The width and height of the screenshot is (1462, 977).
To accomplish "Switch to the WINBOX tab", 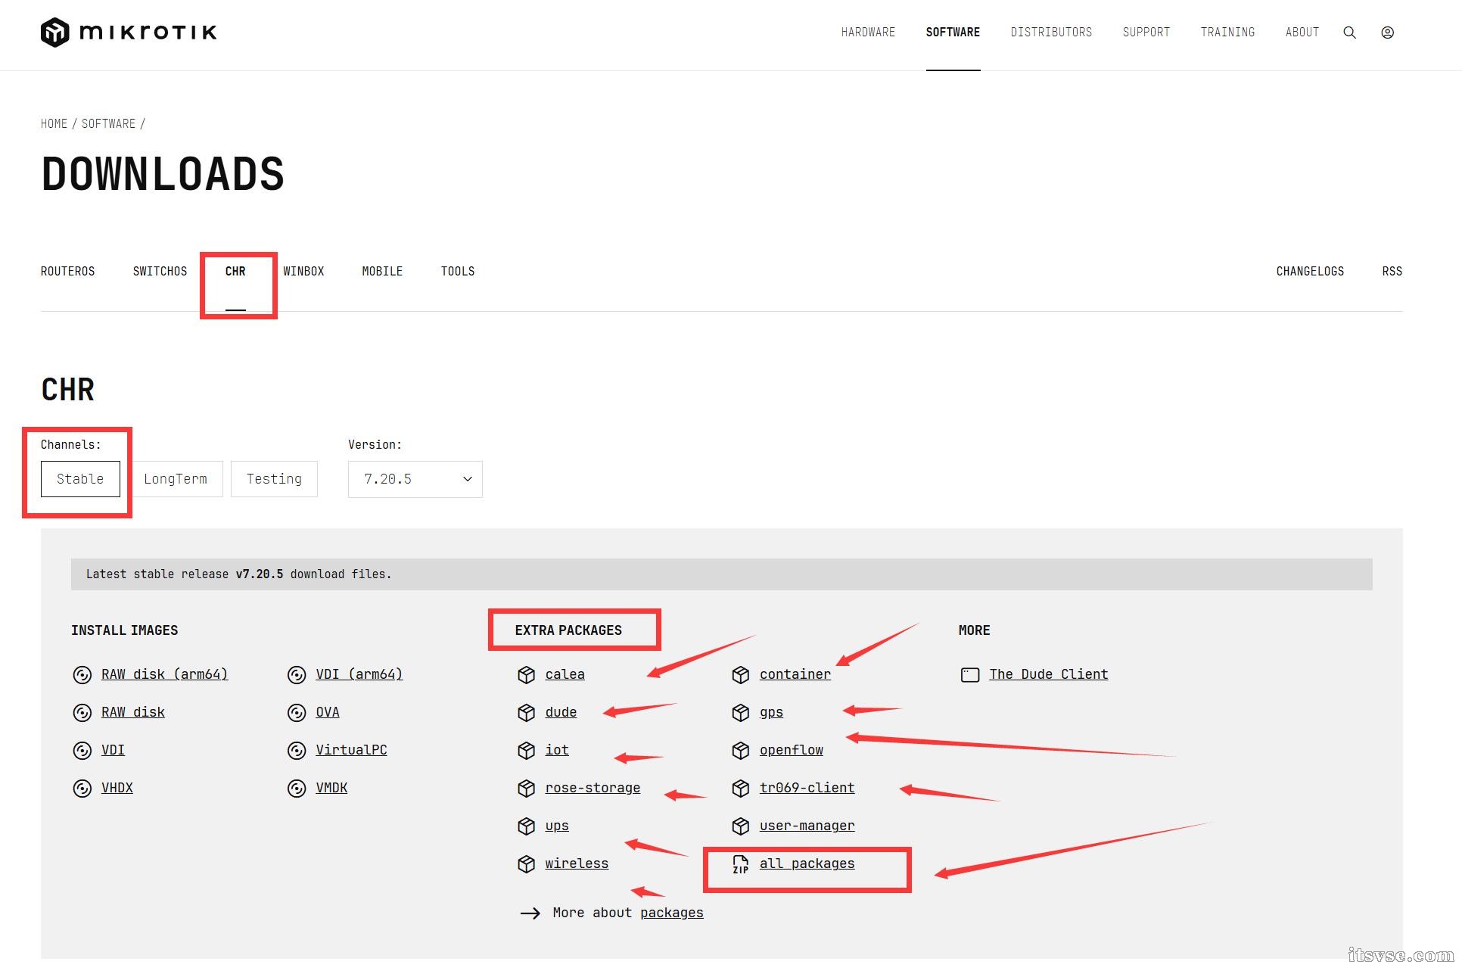I will (x=303, y=271).
